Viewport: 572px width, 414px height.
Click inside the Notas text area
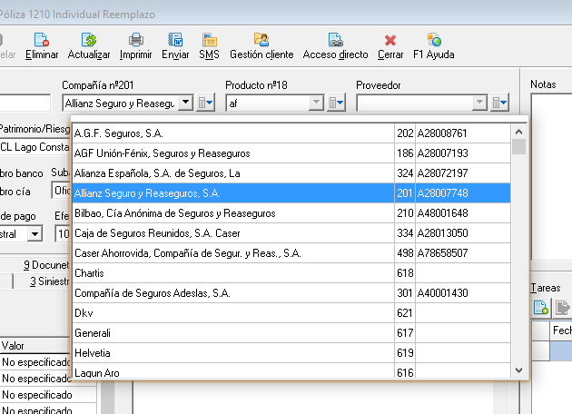pyautogui.click(x=552, y=177)
